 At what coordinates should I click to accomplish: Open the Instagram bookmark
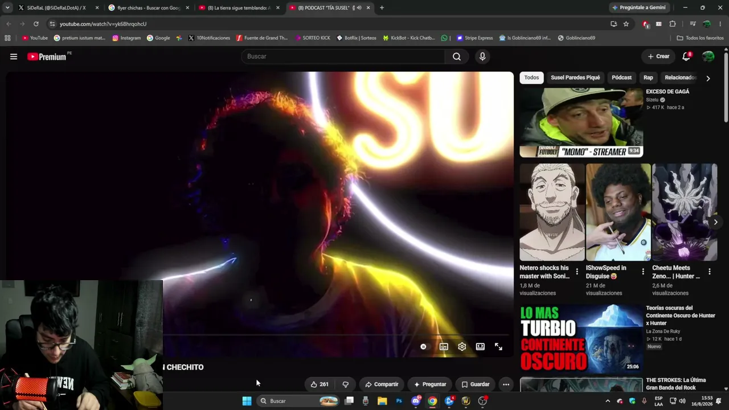click(x=126, y=38)
